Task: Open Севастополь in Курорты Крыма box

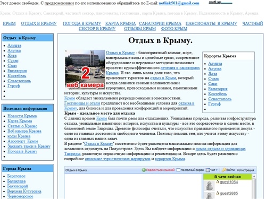Action: coord(220,99)
